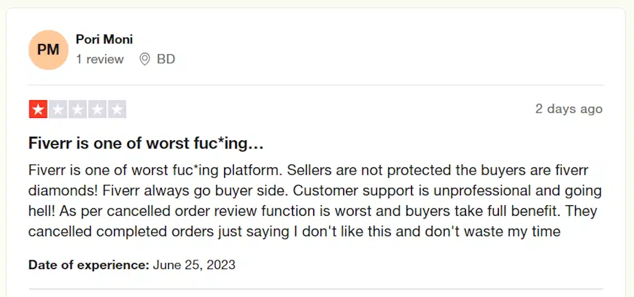Image resolution: width=634 pixels, height=297 pixels.
Task: Click the second grey rating star
Action: 58,109
